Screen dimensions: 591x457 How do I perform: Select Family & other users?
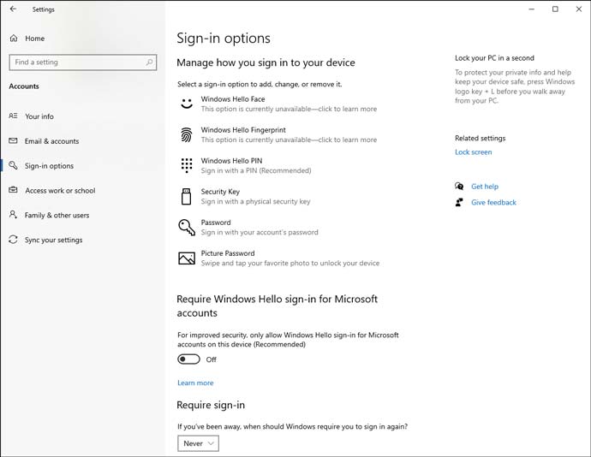[57, 215]
